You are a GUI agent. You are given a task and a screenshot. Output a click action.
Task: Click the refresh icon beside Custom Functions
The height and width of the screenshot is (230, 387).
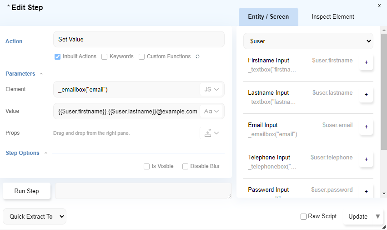(197, 57)
